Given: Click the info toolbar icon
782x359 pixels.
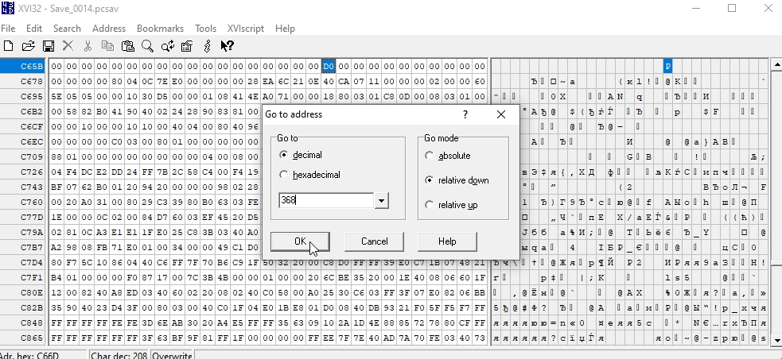Looking at the screenshot, I should click(208, 46).
